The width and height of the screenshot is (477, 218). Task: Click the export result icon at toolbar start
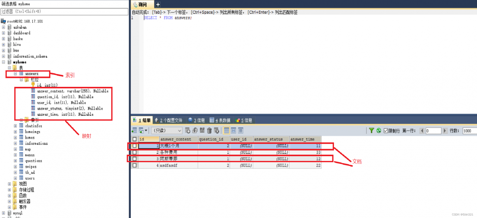coord(135,130)
